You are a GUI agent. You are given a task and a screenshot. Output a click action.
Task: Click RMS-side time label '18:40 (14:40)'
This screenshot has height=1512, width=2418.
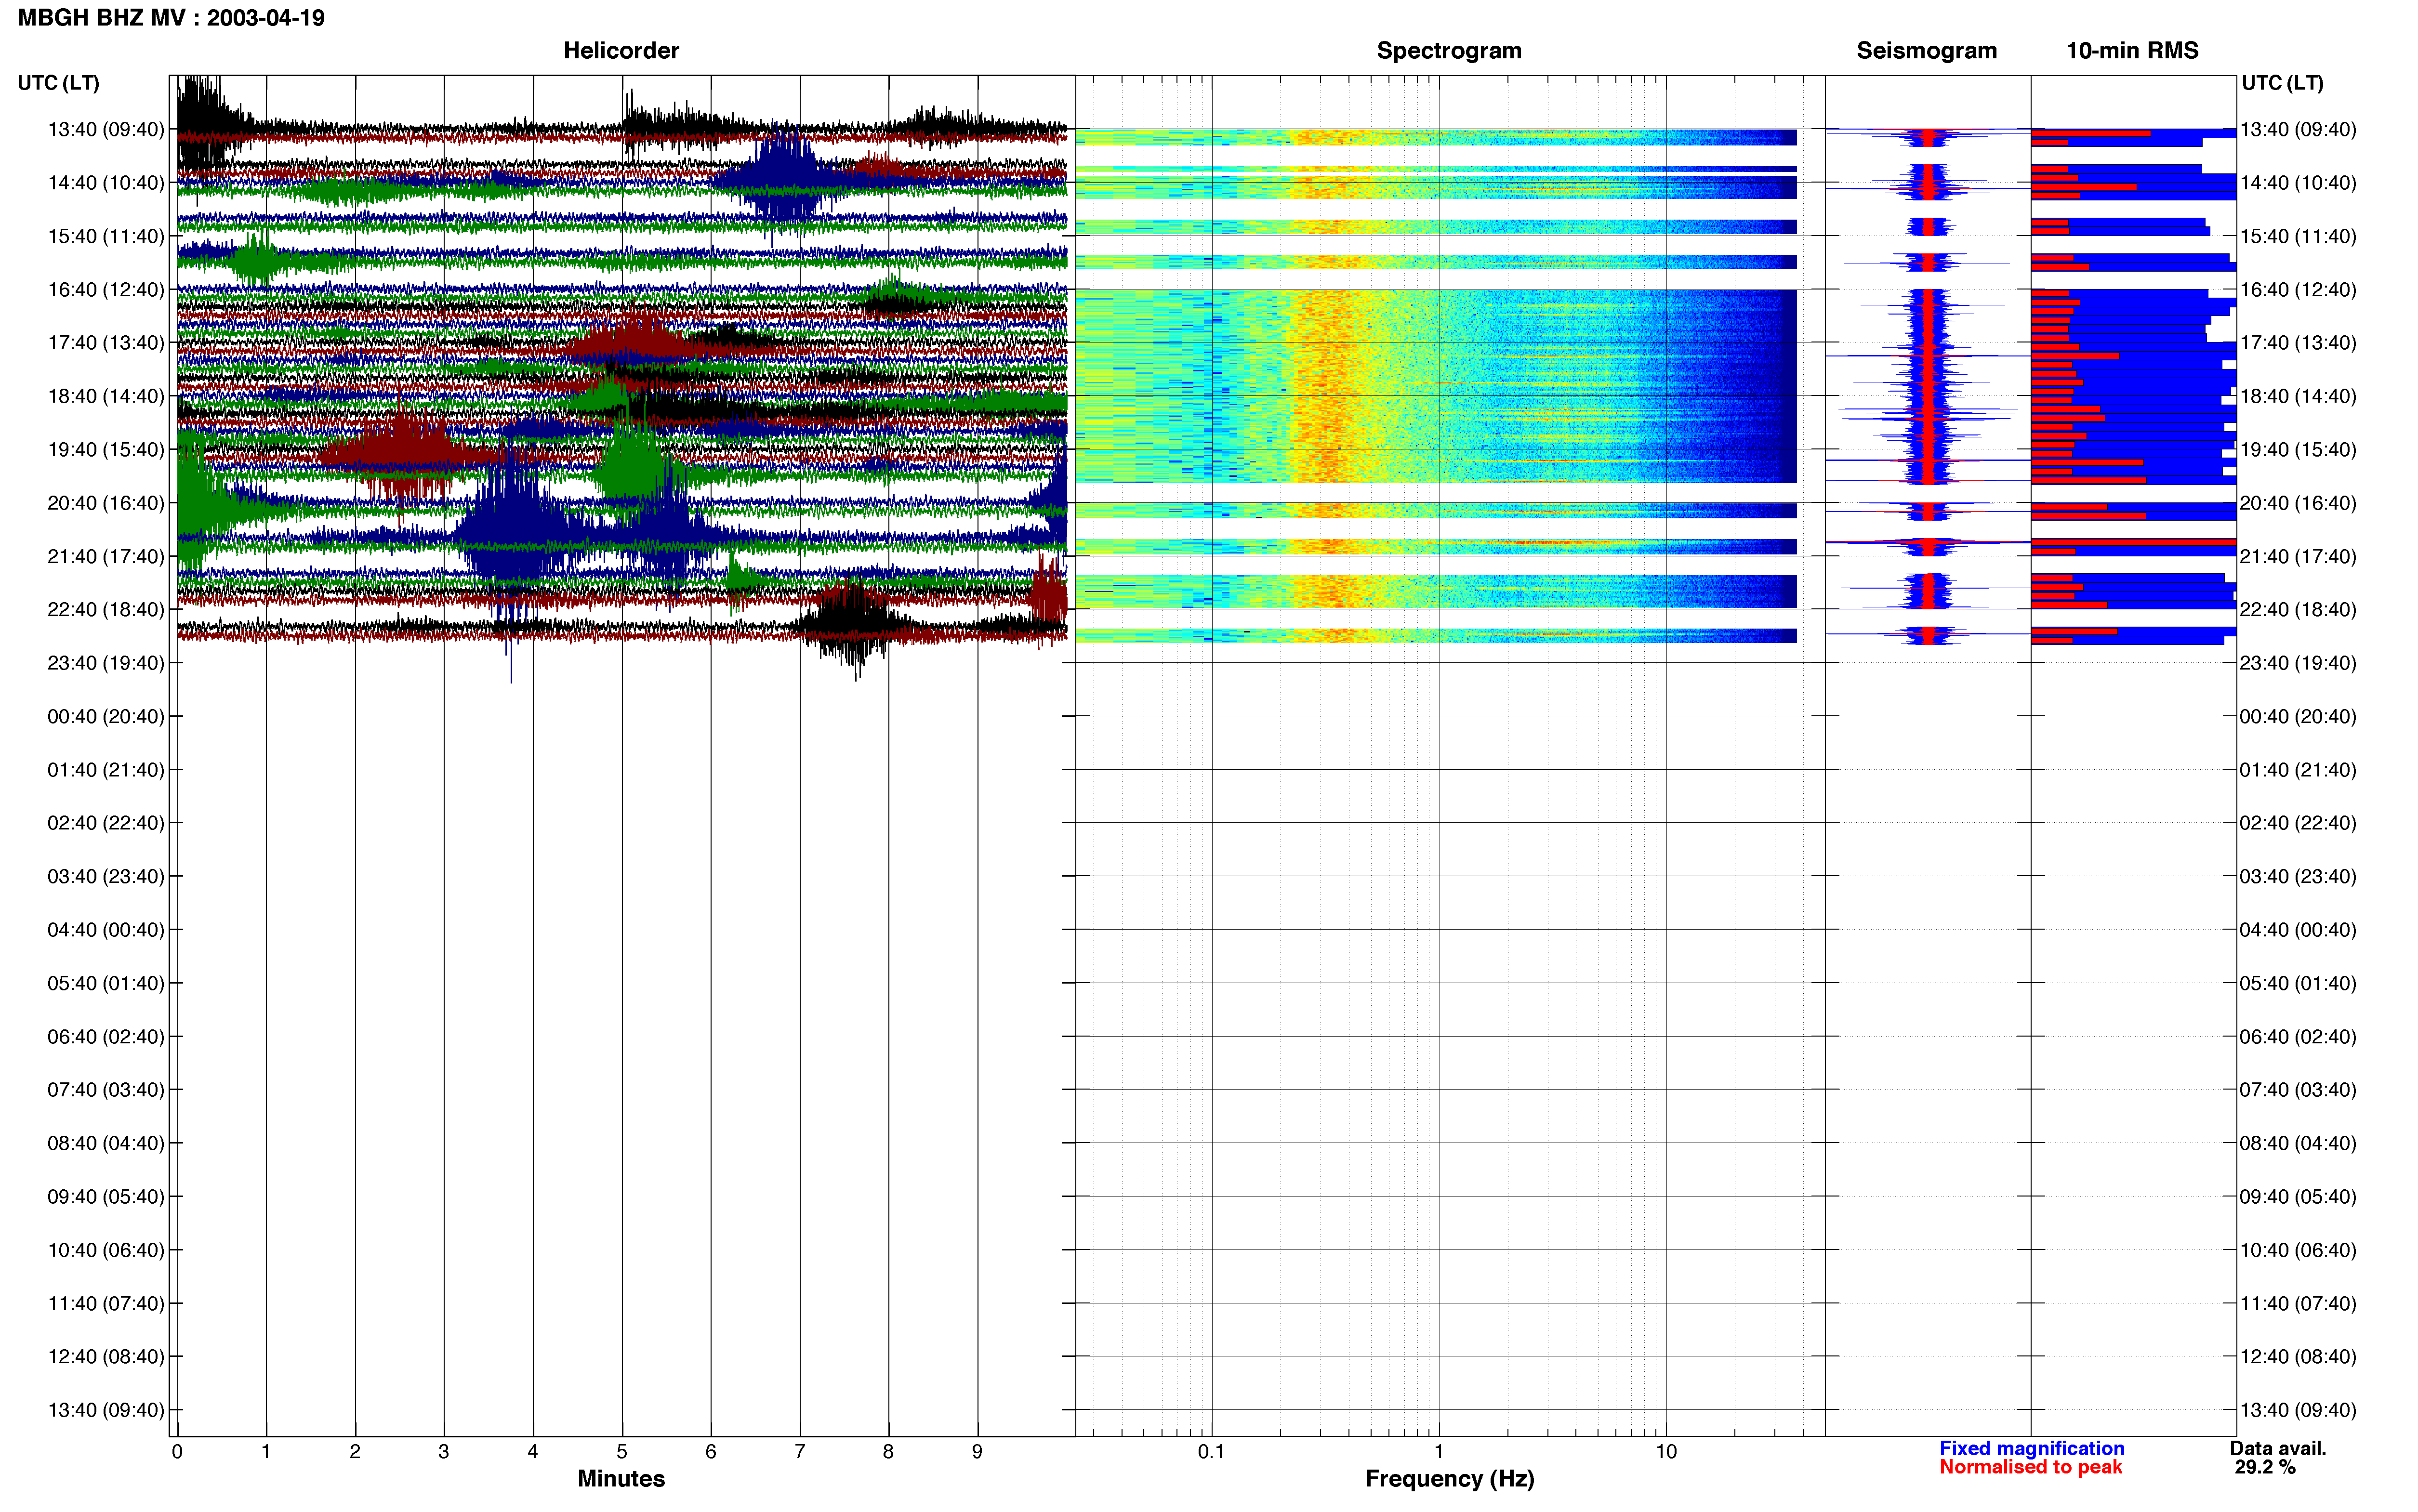(x=2298, y=396)
